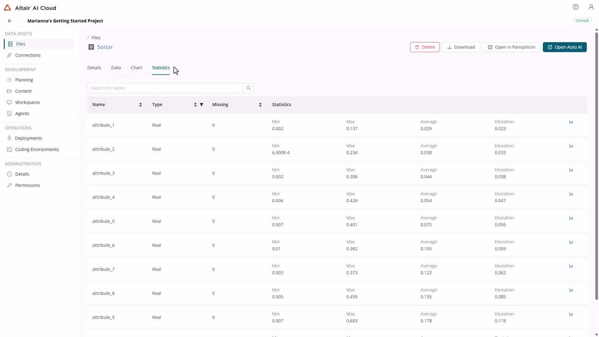Open the user account icon
The width and height of the screenshot is (599, 337).
[591, 7]
